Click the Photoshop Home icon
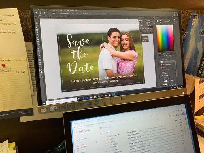204x153 pixels. pyautogui.click(x=36, y=13)
